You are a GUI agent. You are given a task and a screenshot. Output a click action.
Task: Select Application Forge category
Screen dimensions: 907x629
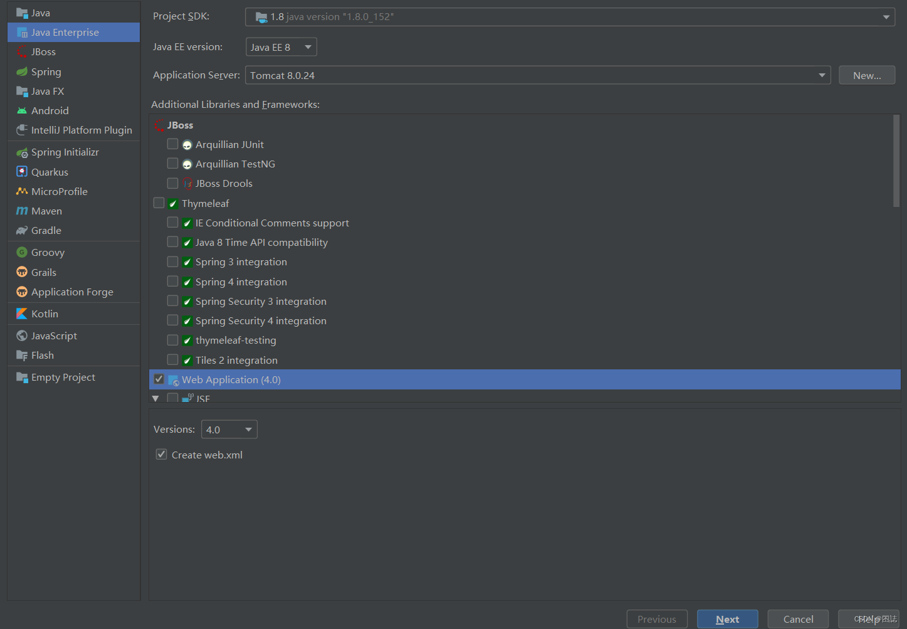click(x=73, y=292)
